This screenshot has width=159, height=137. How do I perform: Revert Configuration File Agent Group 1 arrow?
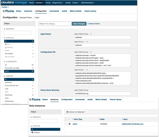[x=87, y=70]
